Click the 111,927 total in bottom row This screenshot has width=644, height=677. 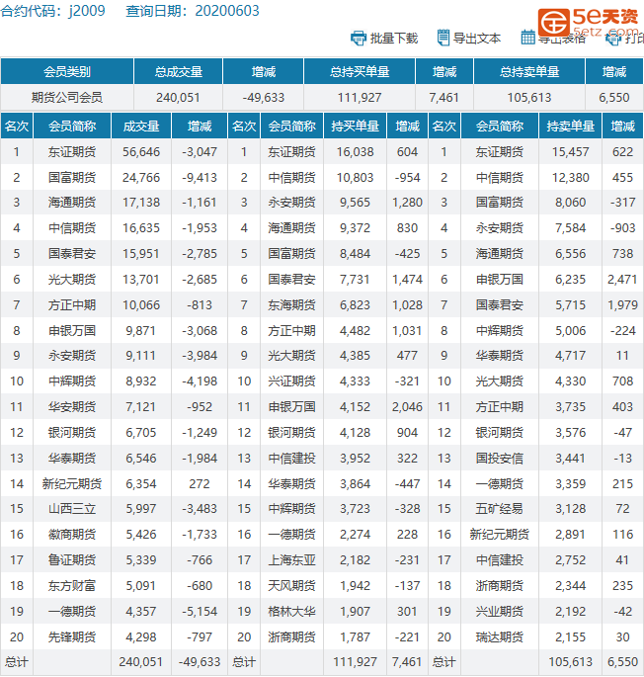[x=355, y=662]
